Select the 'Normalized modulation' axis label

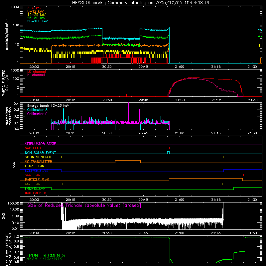8,116
